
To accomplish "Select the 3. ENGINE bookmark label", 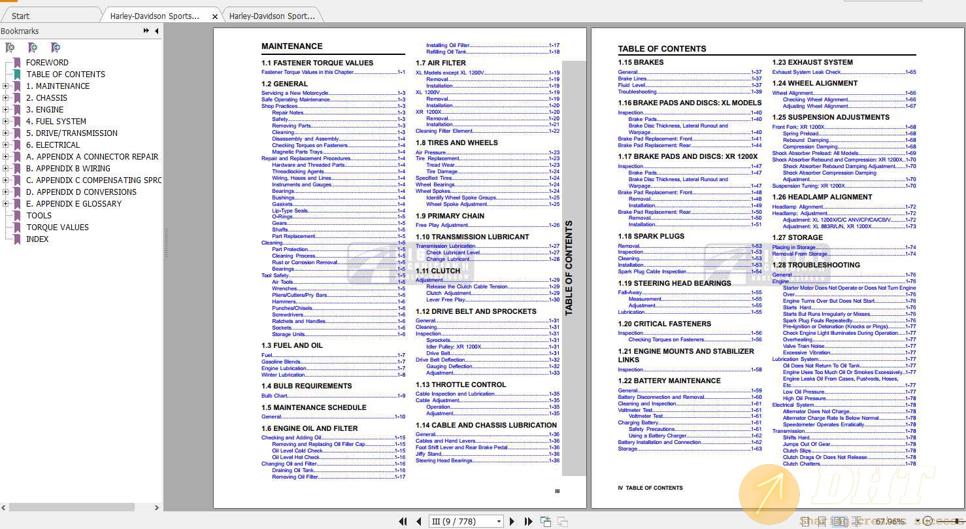I will point(45,110).
